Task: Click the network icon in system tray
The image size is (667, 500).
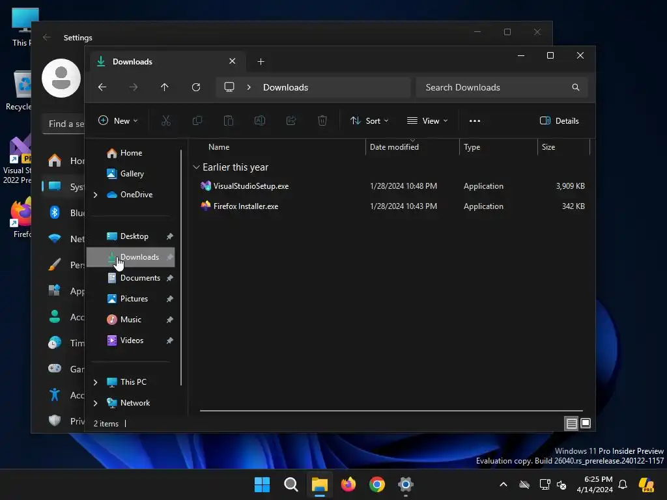Action: tap(545, 484)
